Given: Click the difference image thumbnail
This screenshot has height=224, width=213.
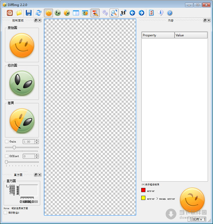Looking at the screenshot, I should [22, 121].
